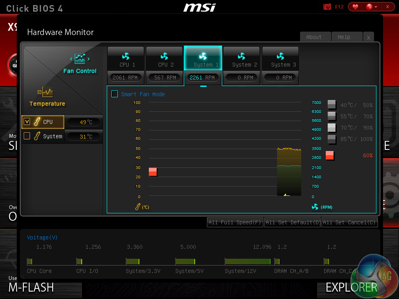Click the 2261 RPM readout under System 1
This screenshot has height=299, width=399.
[203, 77]
